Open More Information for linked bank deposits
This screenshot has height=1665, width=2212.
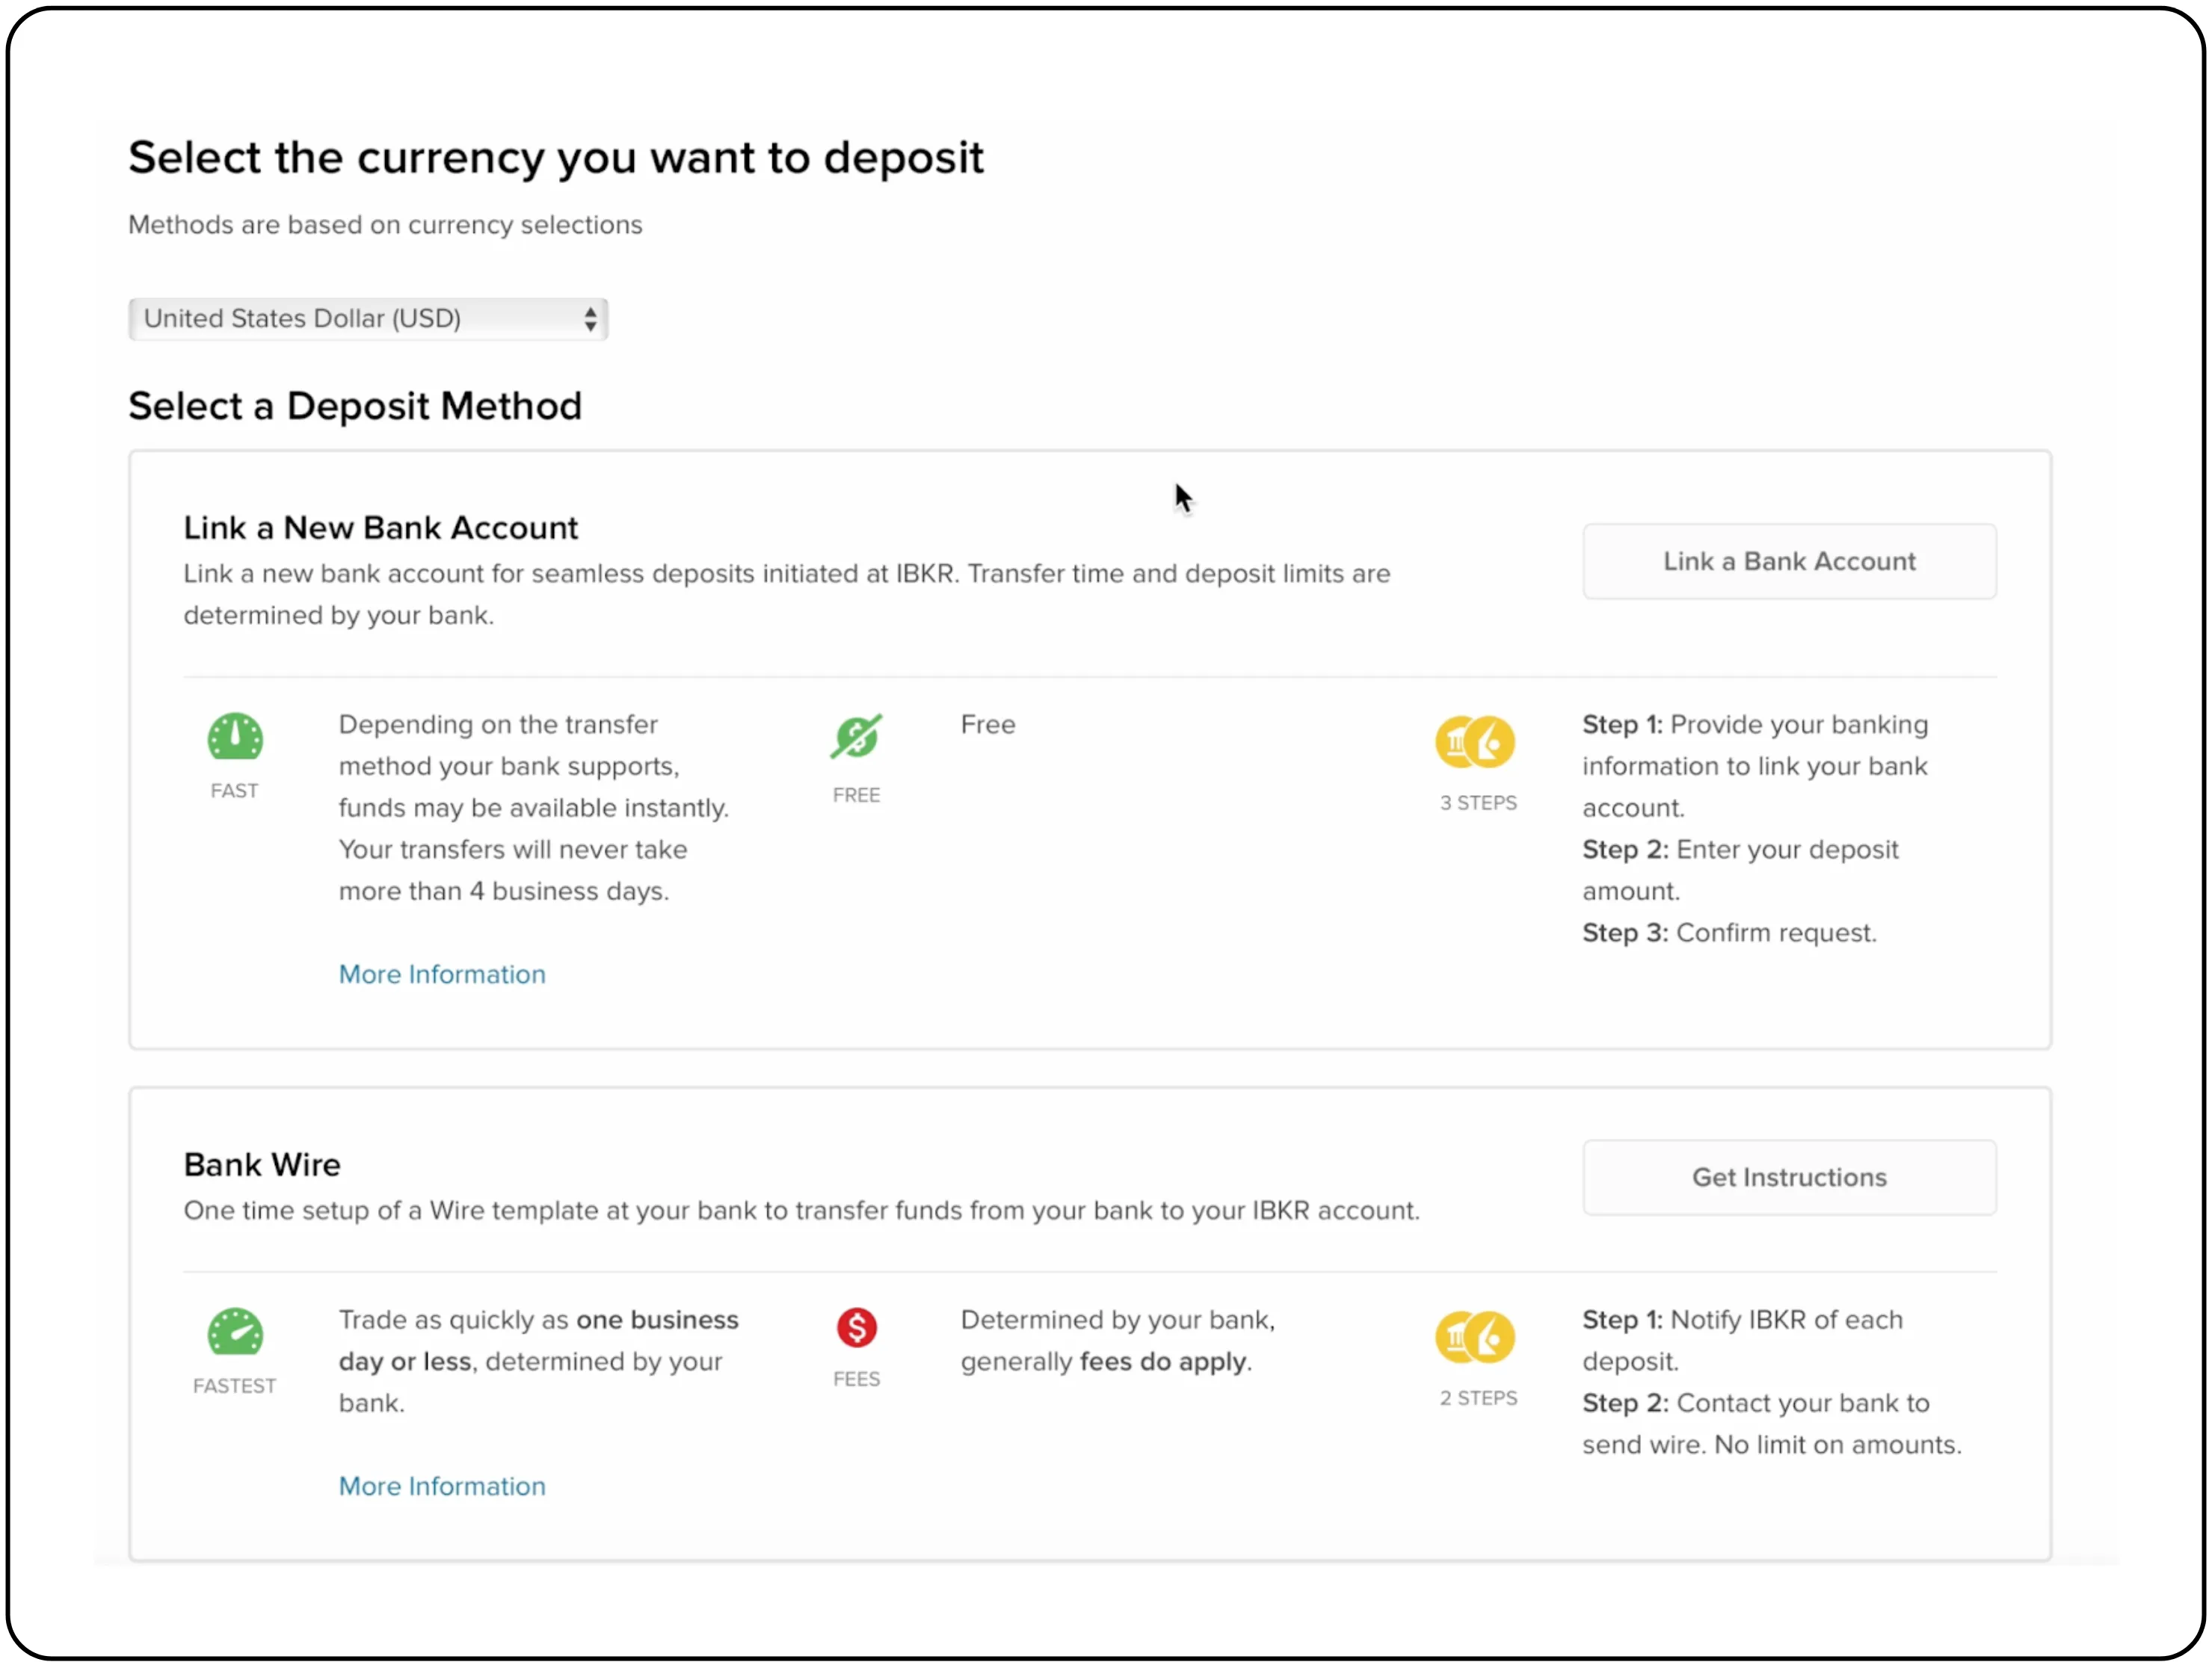tap(442, 974)
